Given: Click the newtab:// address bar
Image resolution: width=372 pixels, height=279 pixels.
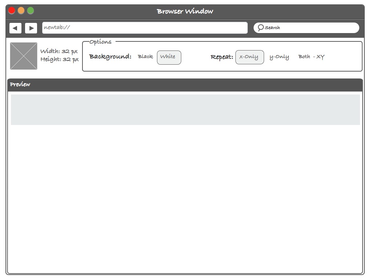Looking at the screenshot, I should pos(145,28).
